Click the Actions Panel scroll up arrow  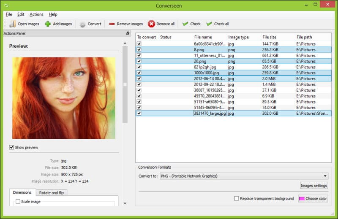coord(125,43)
